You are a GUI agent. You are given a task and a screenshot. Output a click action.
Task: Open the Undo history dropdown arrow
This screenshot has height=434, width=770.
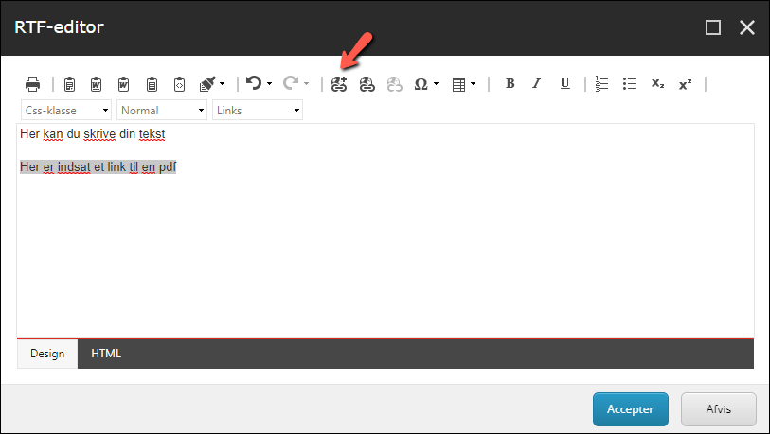[x=269, y=84]
